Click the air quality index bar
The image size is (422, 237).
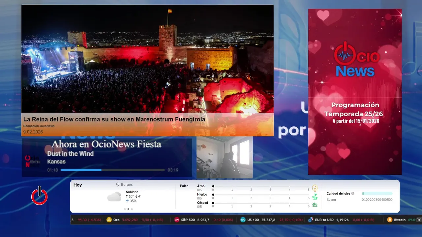(x=377, y=194)
